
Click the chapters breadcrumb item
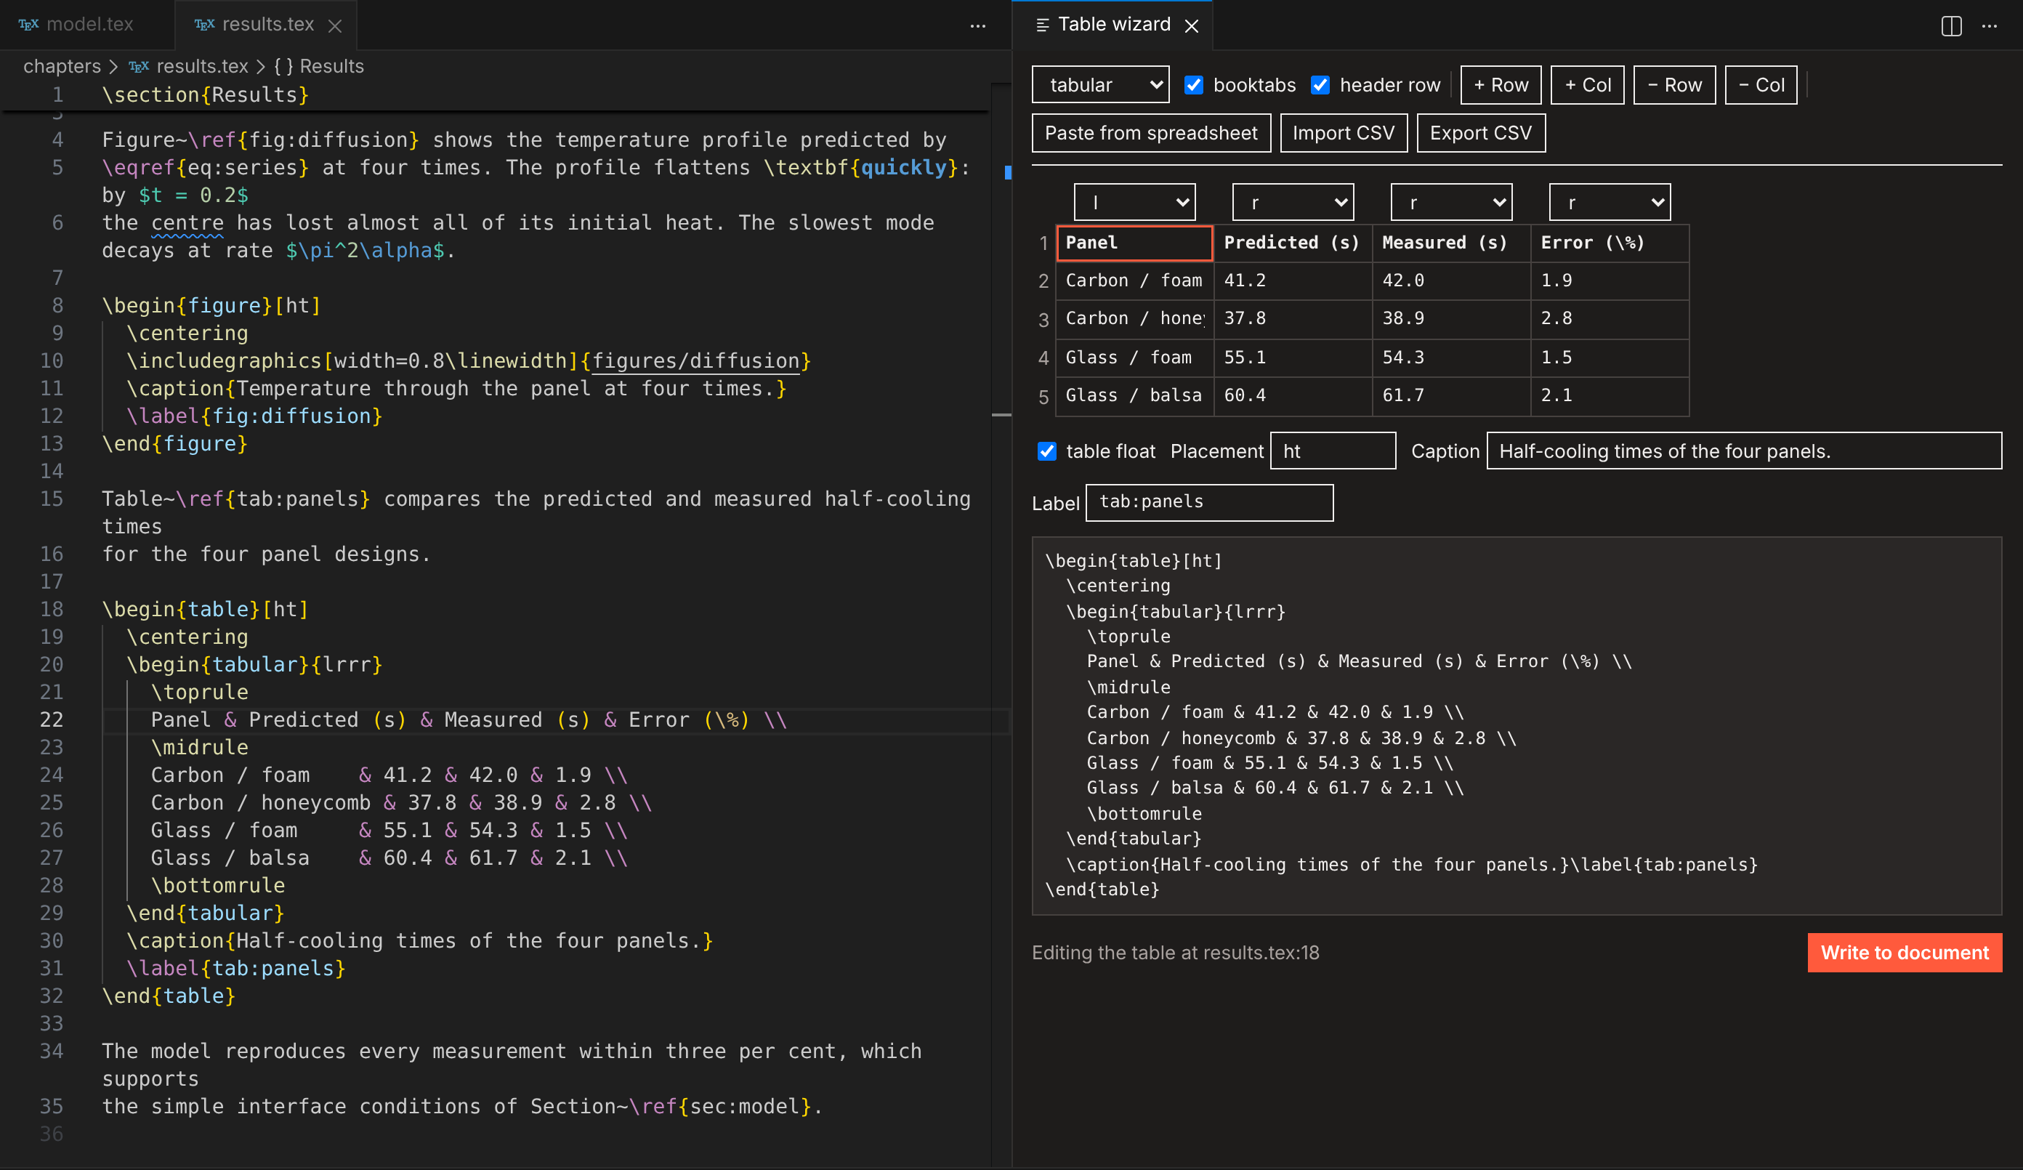62,67
